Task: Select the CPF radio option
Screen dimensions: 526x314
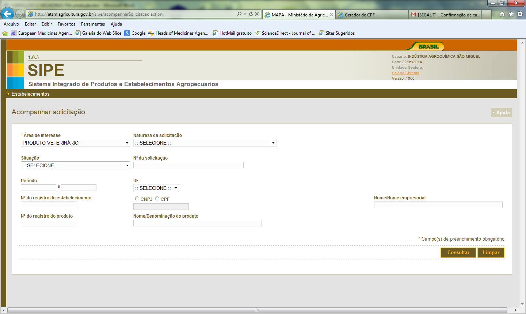Action: coord(157,199)
